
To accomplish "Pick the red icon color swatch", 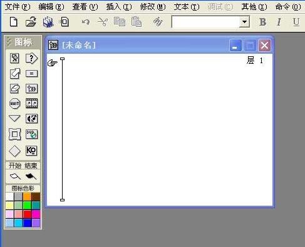I will [x=27, y=214].
